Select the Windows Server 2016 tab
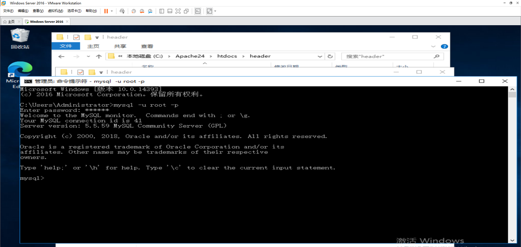This screenshot has width=521, height=247. coord(46,22)
